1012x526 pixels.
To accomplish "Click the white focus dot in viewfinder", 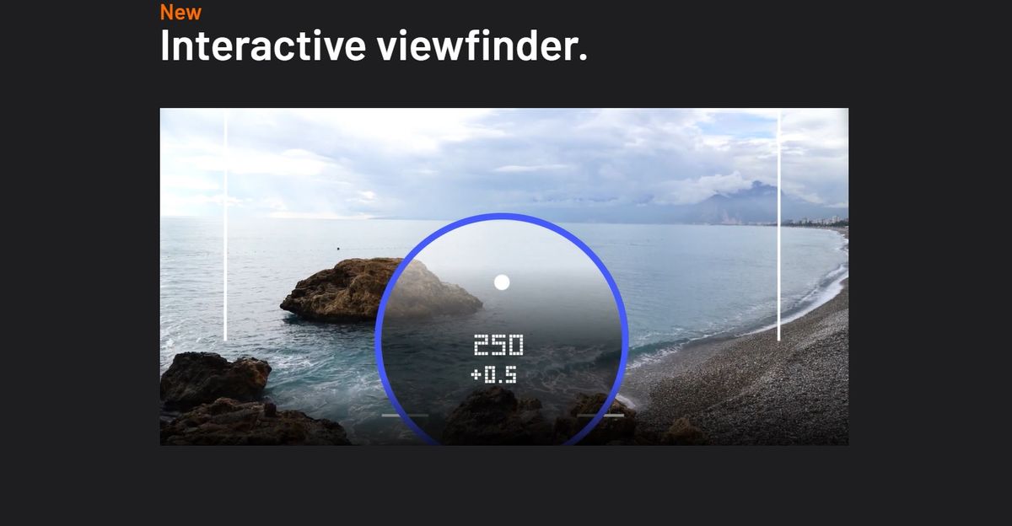I will pos(502,282).
